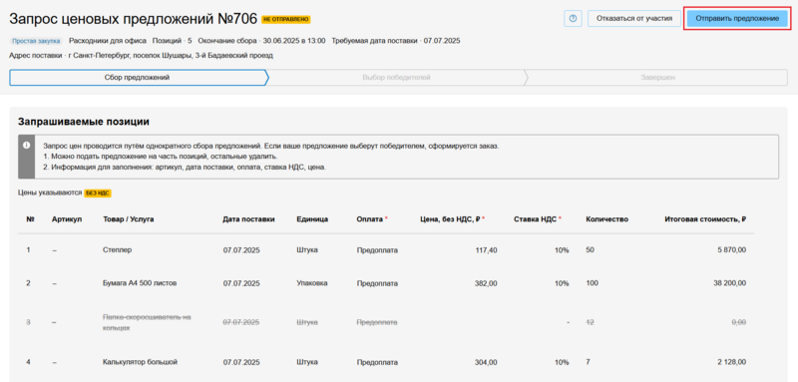Image resolution: width=798 pixels, height=382 pixels.
Task: Click delivery date in Степлер row
Action: coord(241,250)
